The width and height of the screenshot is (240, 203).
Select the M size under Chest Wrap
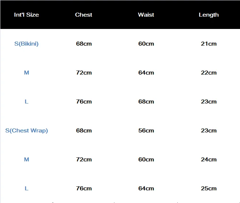tap(26, 160)
